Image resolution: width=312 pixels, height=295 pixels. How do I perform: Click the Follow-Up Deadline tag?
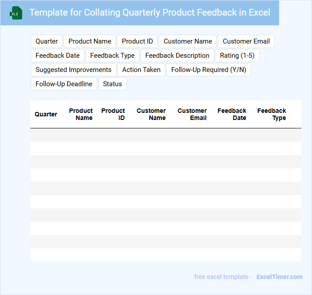pyautogui.click(x=64, y=84)
